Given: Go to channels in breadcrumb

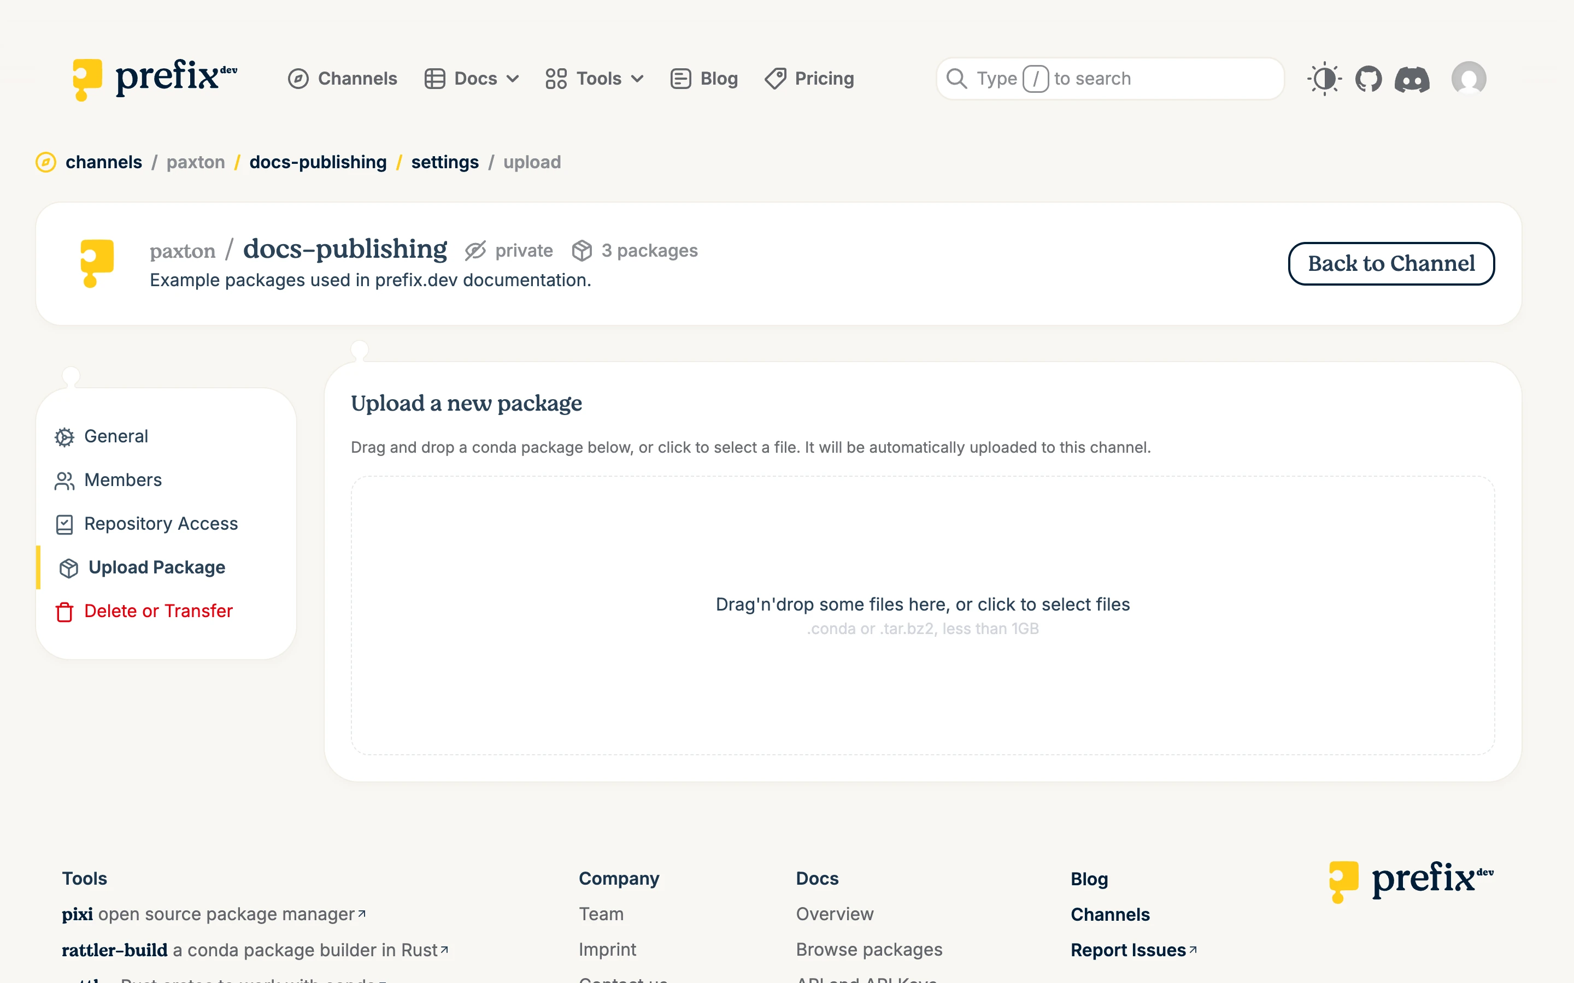Looking at the screenshot, I should 103,162.
